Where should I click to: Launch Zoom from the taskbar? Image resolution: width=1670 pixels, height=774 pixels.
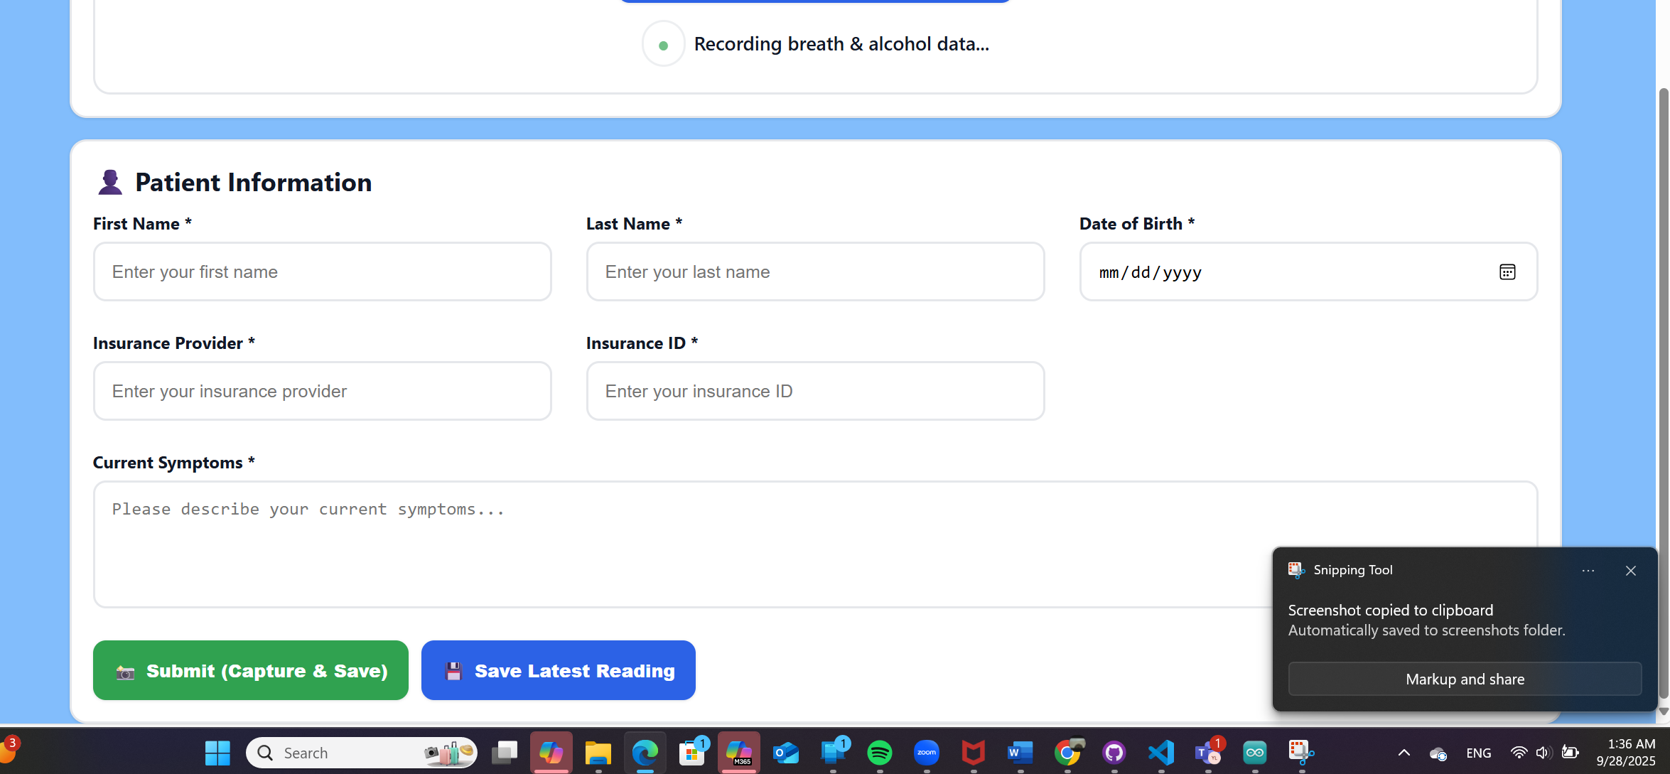(926, 753)
